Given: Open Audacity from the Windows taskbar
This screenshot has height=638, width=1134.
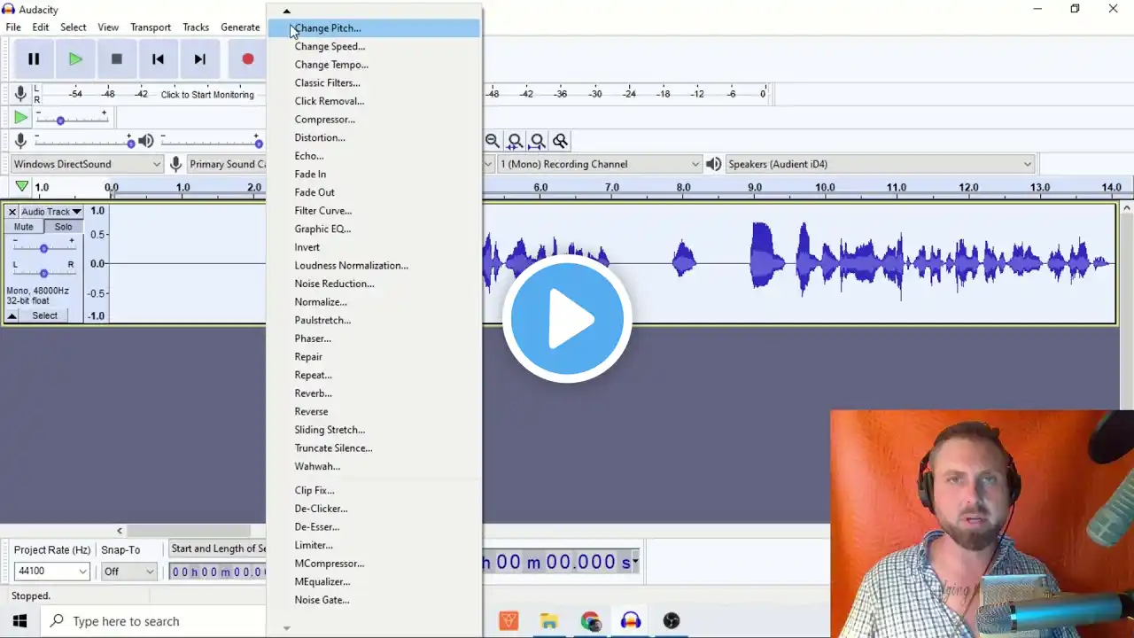Looking at the screenshot, I should click(631, 621).
